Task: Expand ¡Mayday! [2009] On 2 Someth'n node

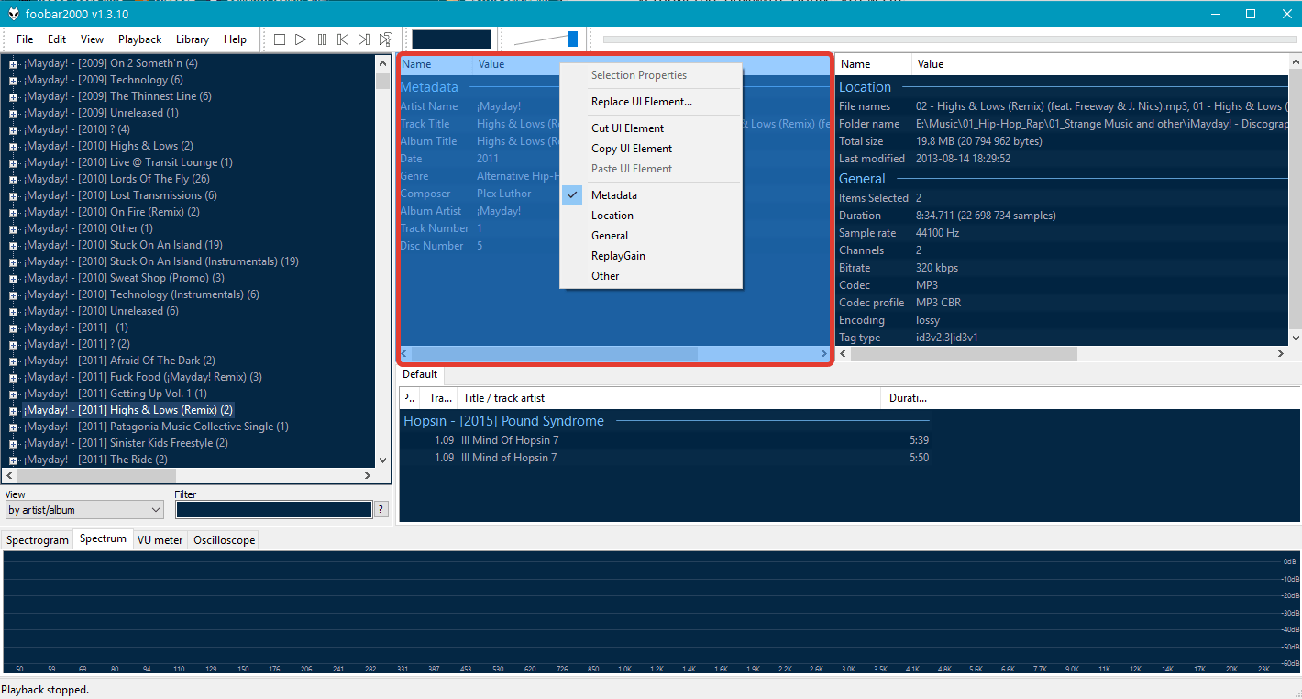Action: click(13, 63)
